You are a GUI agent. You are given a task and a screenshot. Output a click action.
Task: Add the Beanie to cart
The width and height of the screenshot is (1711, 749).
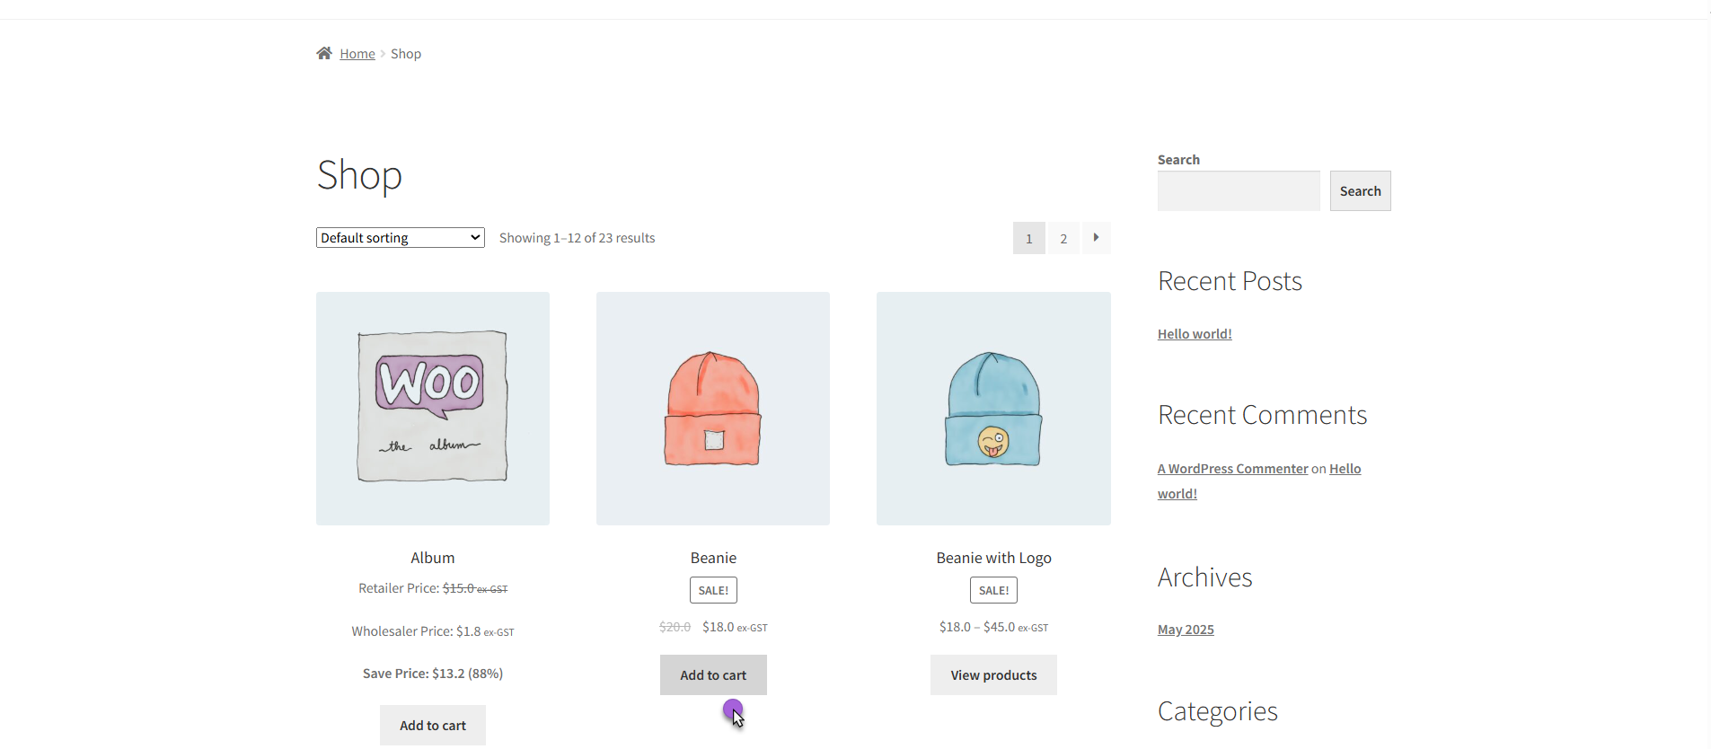tap(713, 674)
